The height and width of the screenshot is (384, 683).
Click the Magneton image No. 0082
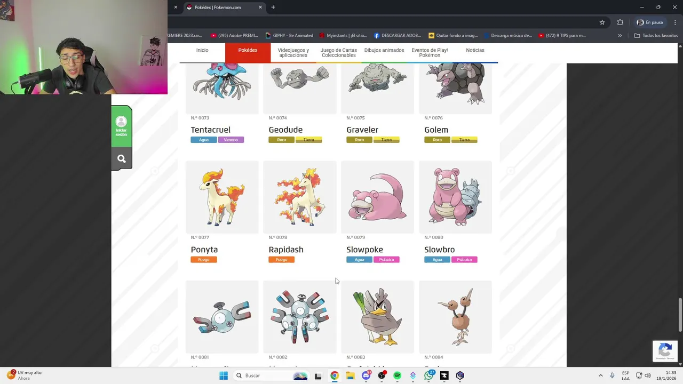click(x=300, y=317)
